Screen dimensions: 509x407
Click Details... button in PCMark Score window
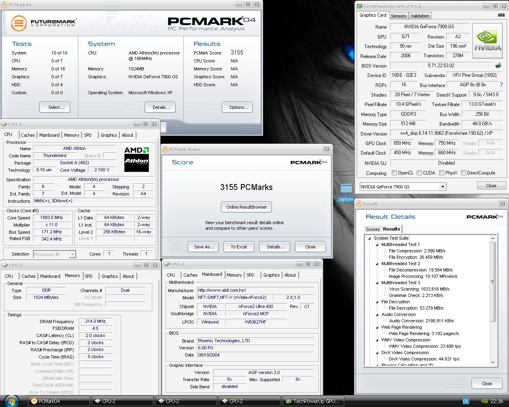point(275,247)
